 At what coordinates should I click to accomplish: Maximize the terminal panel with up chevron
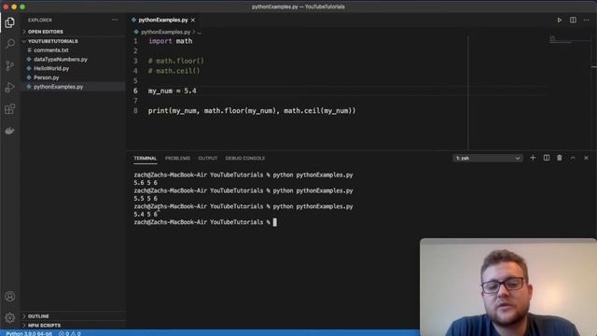(x=573, y=158)
